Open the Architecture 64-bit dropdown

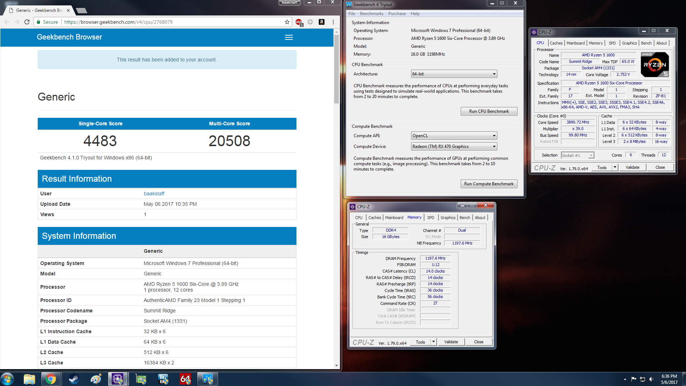point(454,74)
